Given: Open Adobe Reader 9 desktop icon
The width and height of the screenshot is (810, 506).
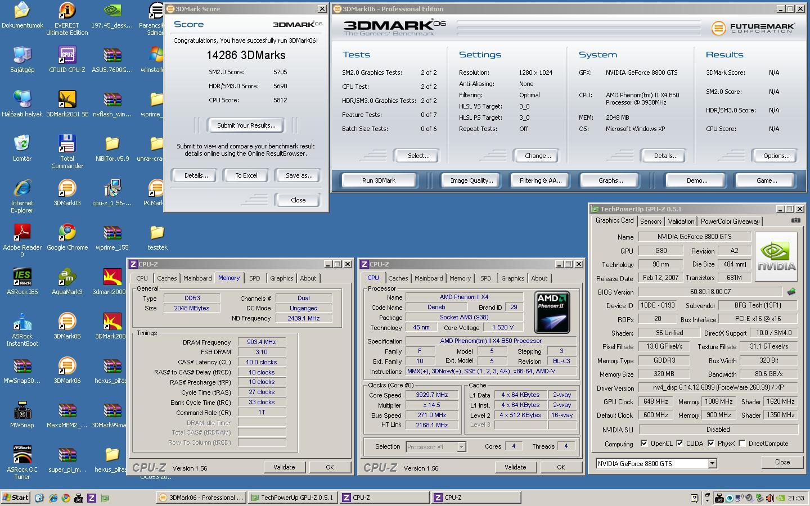Looking at the screenshot, I should pos(22,240).
